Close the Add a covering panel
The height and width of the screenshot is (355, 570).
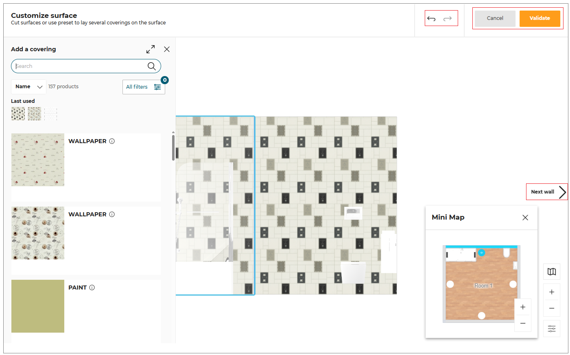(x=166, y=49)
